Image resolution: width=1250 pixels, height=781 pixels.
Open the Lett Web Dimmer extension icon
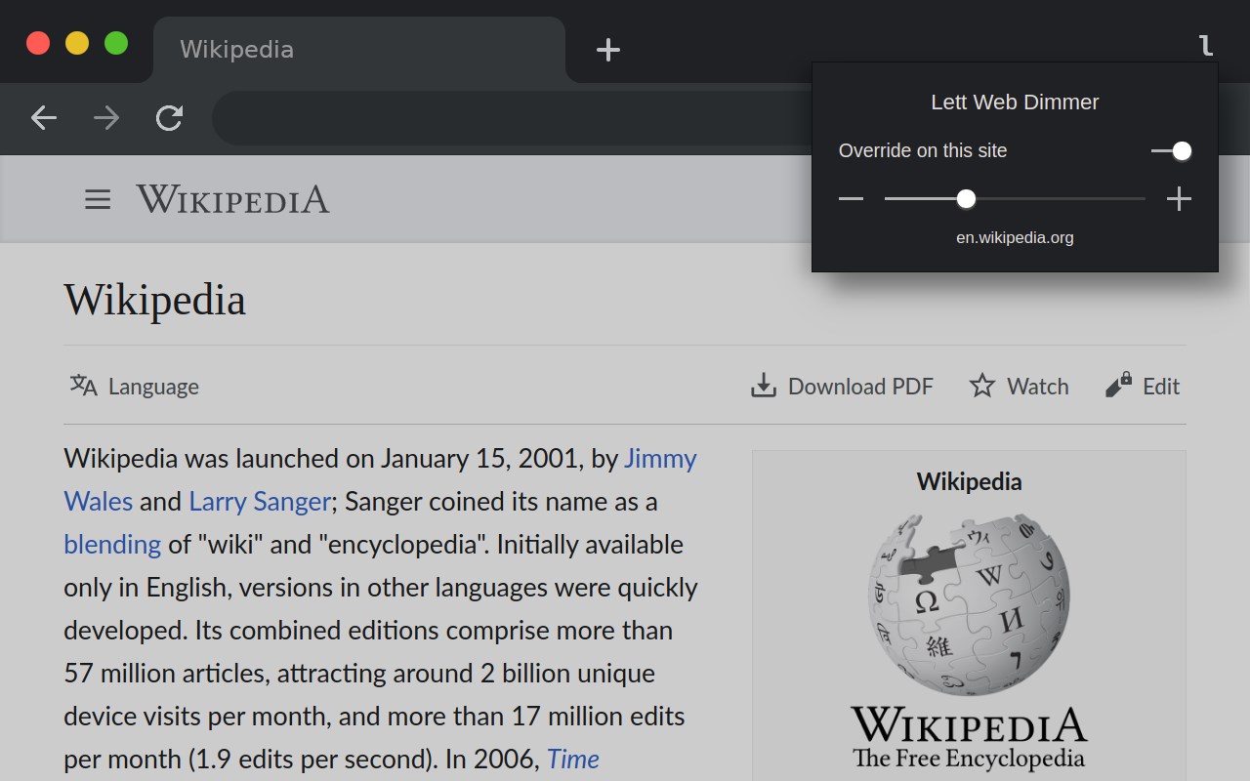coord(1206,45)
